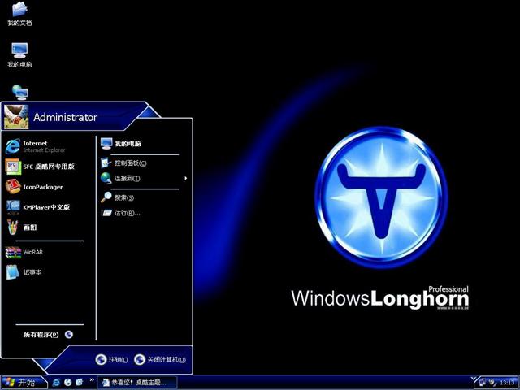520x390 pixels.
Task: Expand 所有程序(P) programs list
Action: pyautogui.click(x=48, y=334)
